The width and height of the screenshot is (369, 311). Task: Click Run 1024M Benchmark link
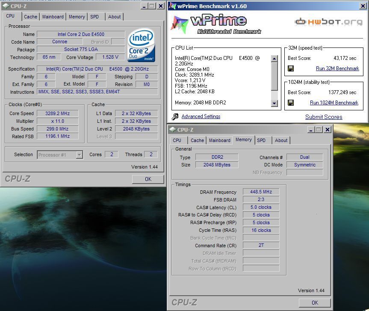(x=334, y=103)
